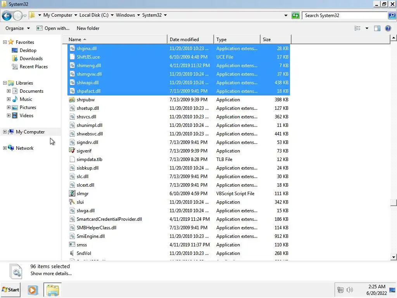This screenshot has height=298, width=397.
Task: Expand the Documents library node
Action: 9,91
